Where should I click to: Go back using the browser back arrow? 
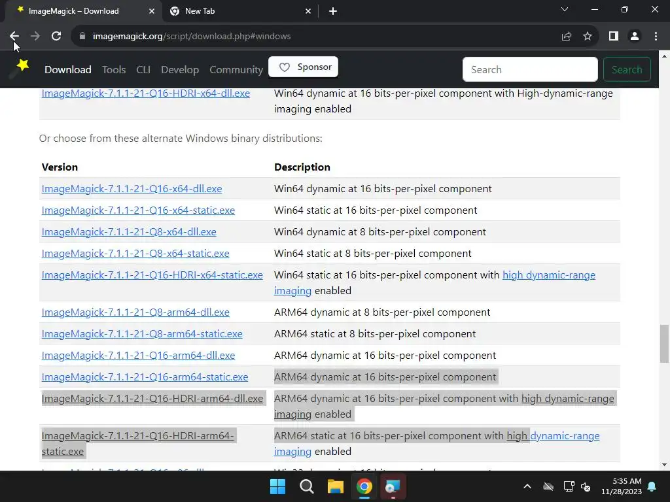pos(14,37)
